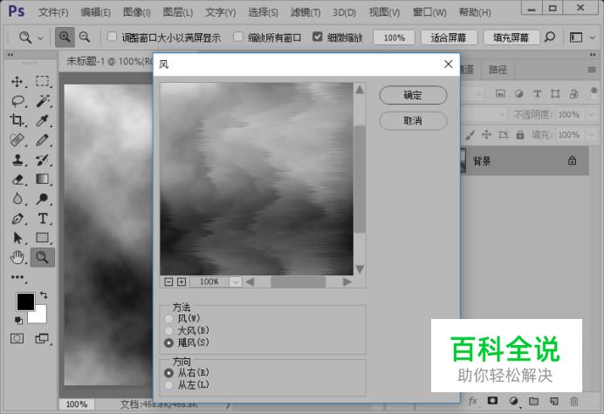Select the Rectangle shape tool
Image resolution: width=604 pixels, height=414 pixels.
click(43, 238)
